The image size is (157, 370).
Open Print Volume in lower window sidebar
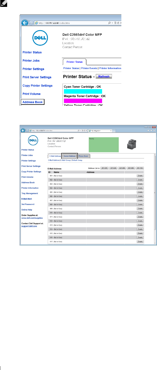point(27,177)
